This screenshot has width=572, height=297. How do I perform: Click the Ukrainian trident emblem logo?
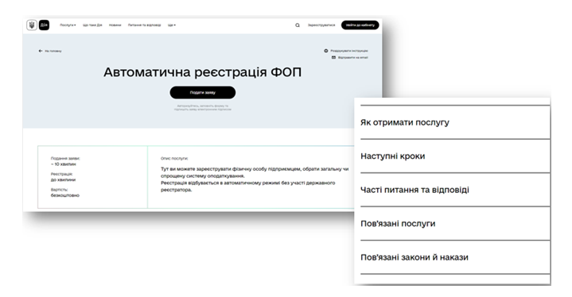[x=32, y=25]
